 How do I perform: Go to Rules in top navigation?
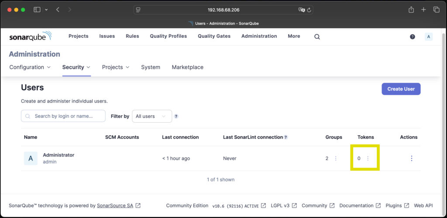(x=132, y=36)
